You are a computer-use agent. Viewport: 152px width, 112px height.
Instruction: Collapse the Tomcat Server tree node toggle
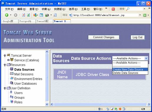point(5,56)
